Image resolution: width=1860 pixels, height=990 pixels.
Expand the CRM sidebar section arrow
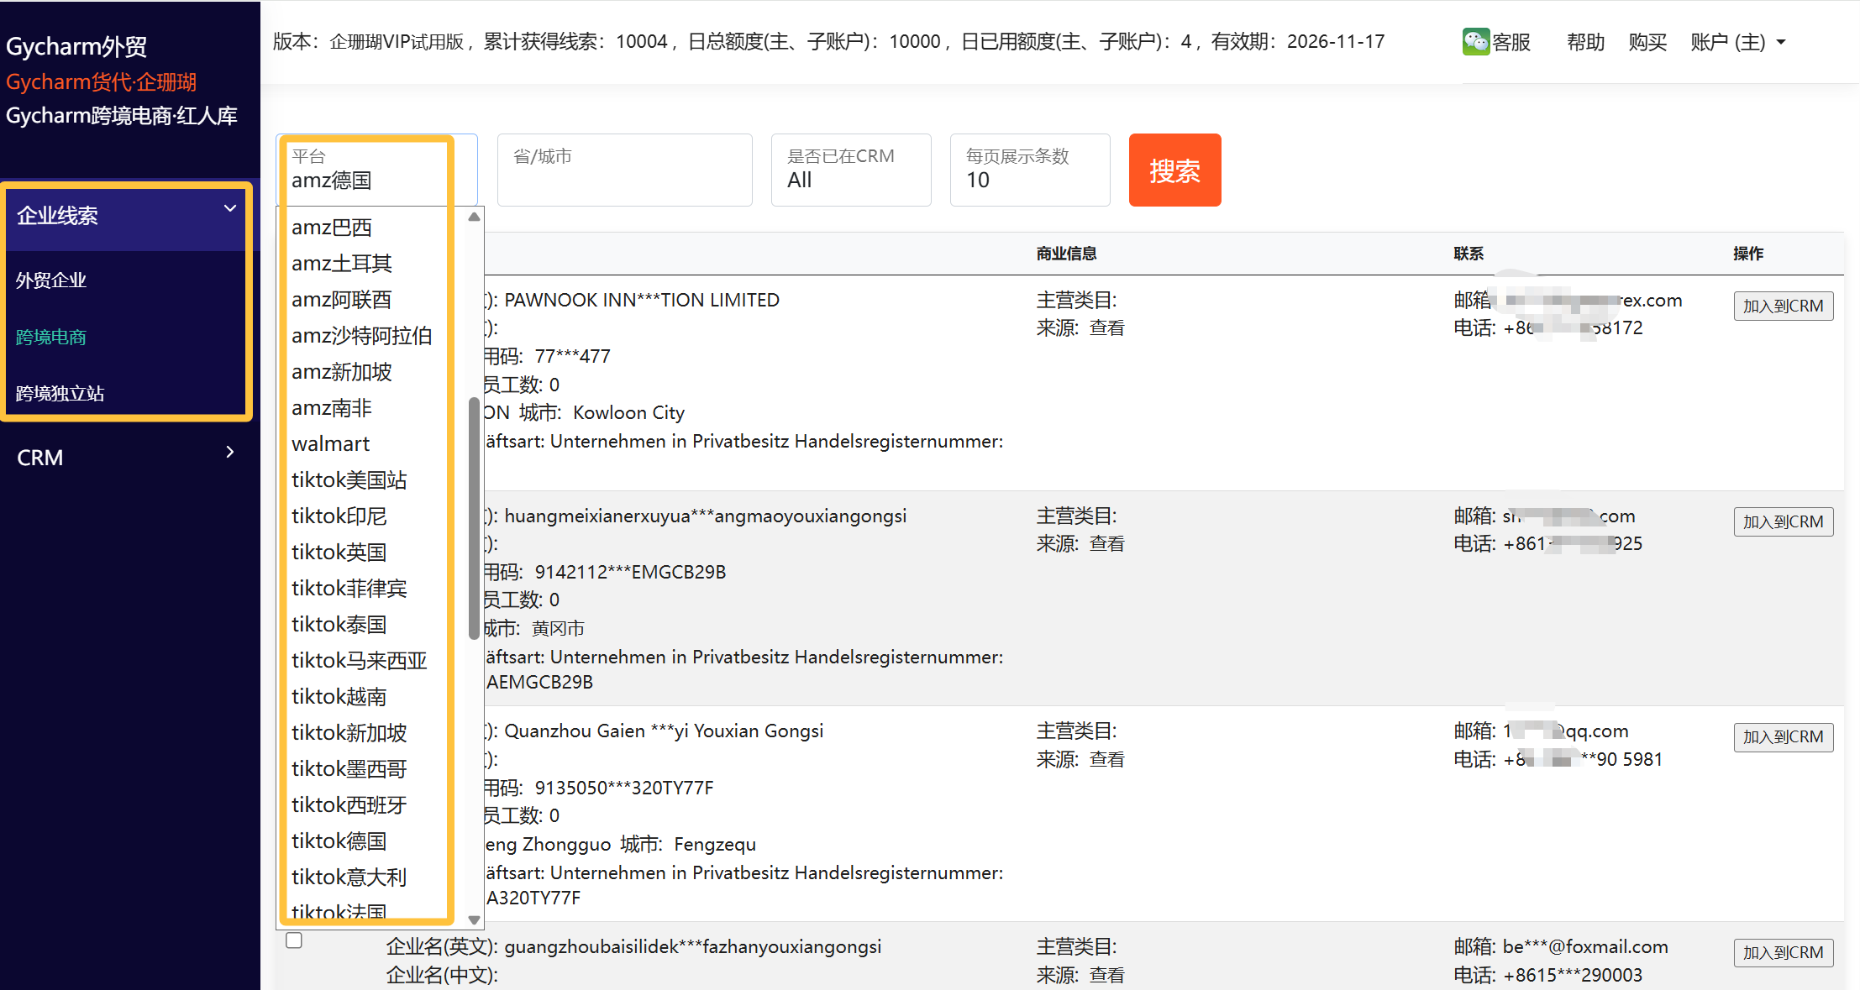[229, 452]
